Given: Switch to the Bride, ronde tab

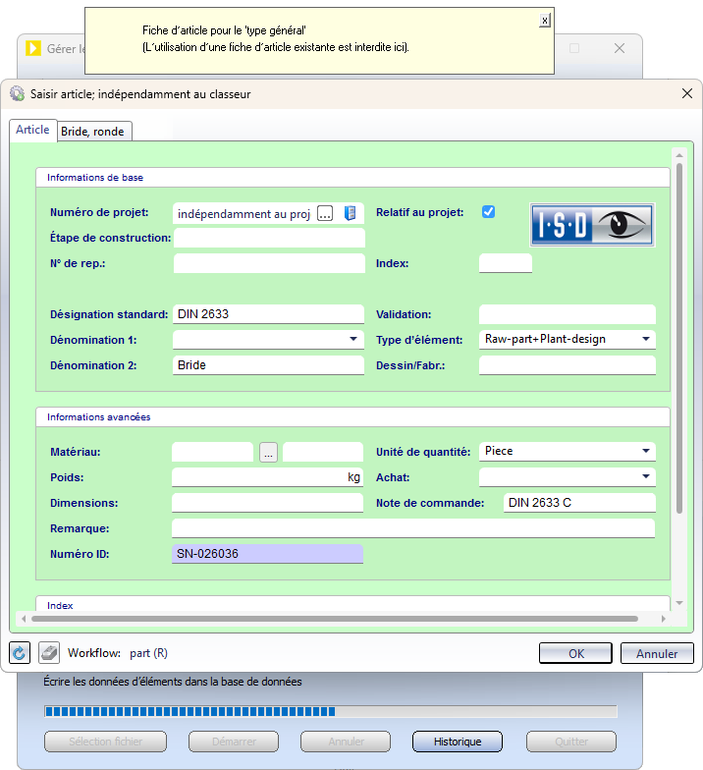Looking at the screenshot, I should (x=92, y=132).
